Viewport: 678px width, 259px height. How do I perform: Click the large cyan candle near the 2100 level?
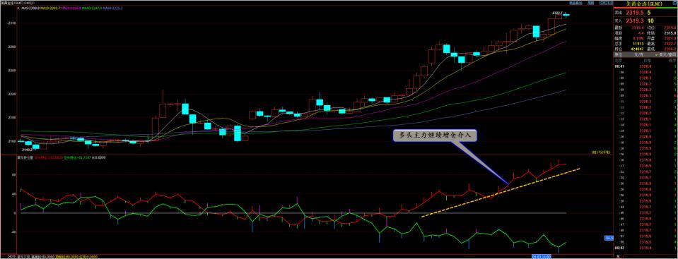tap(238, 133)
